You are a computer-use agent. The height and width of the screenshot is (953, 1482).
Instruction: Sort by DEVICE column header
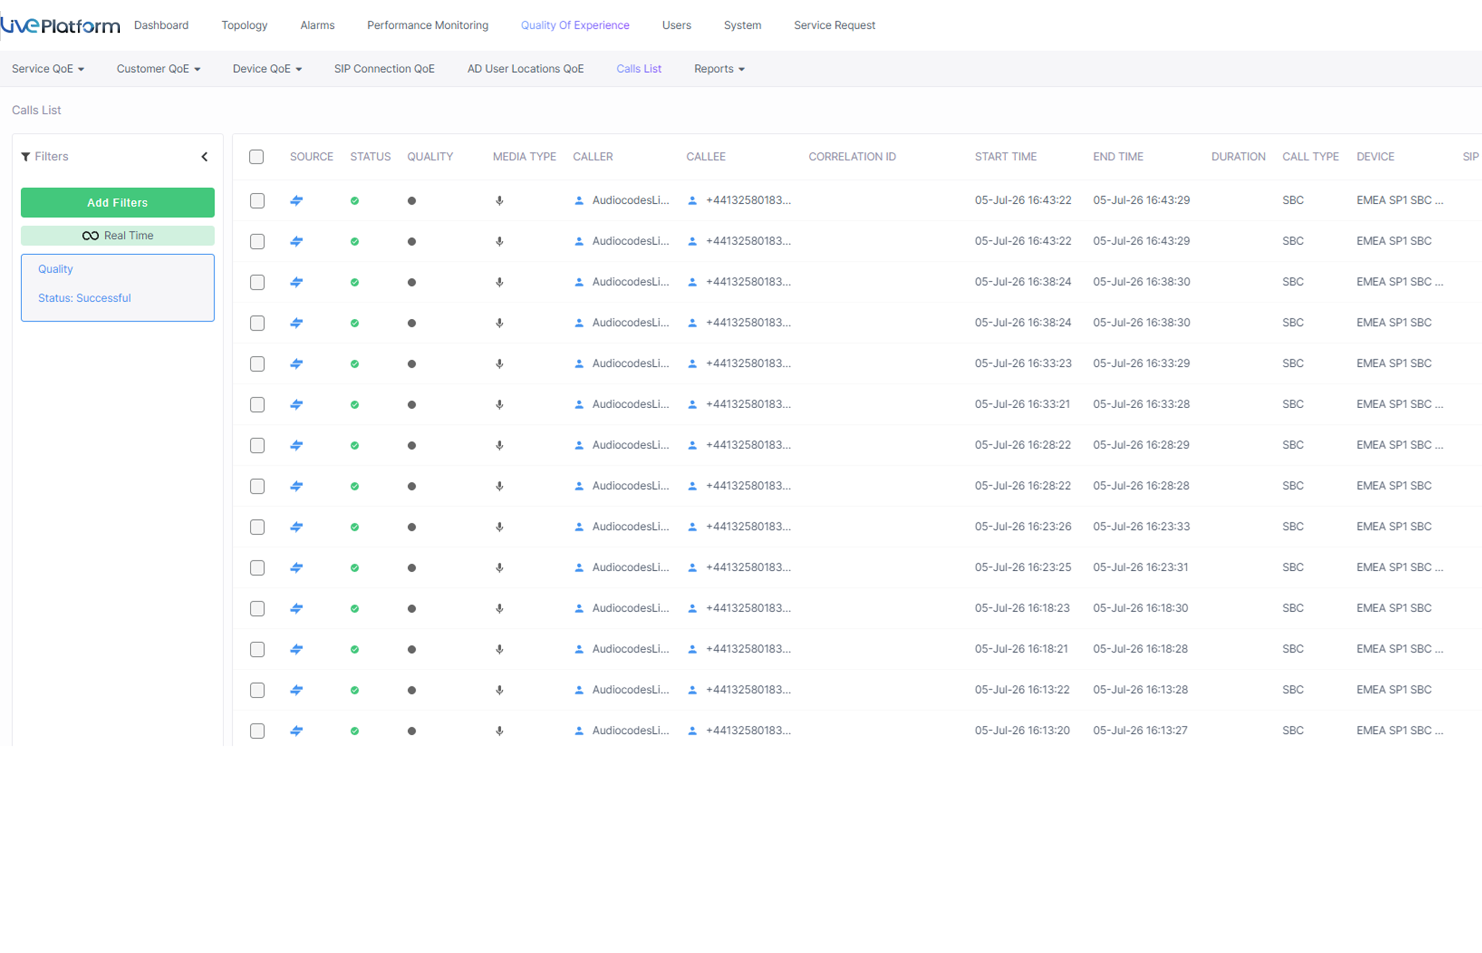click(1376, 157)
